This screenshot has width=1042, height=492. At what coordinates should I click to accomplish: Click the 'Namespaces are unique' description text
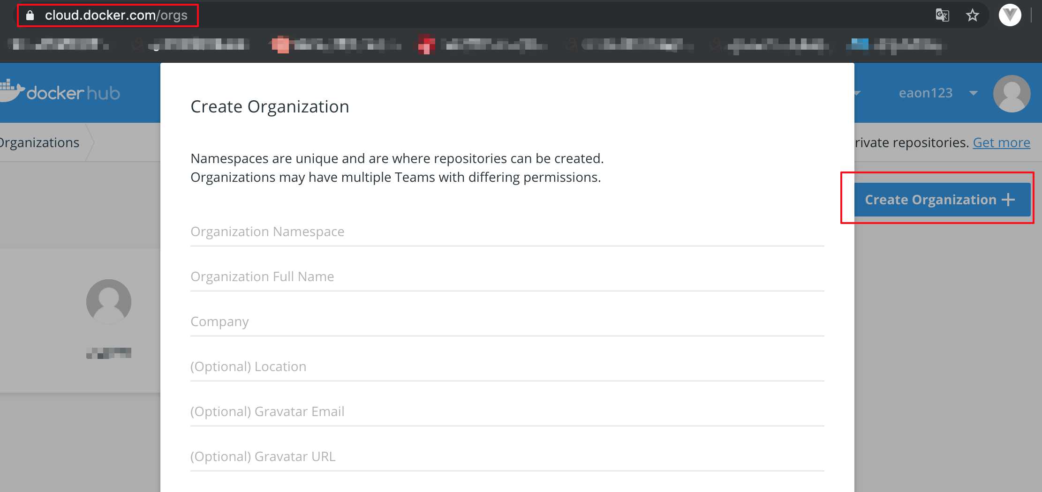click(397, 168)
